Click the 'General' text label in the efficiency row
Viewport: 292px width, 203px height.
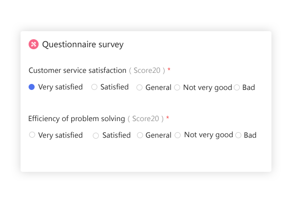pyautogui.click(x=159, y=135)
